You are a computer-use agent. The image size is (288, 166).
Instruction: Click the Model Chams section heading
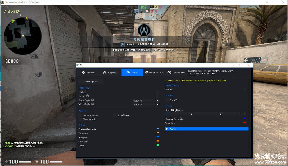(172, 85)
